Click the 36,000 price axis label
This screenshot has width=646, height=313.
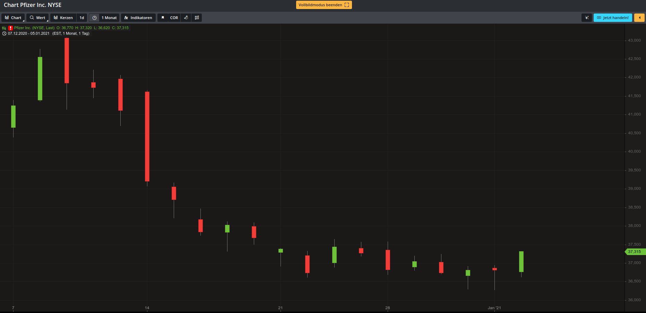click(x=635, y=300)
